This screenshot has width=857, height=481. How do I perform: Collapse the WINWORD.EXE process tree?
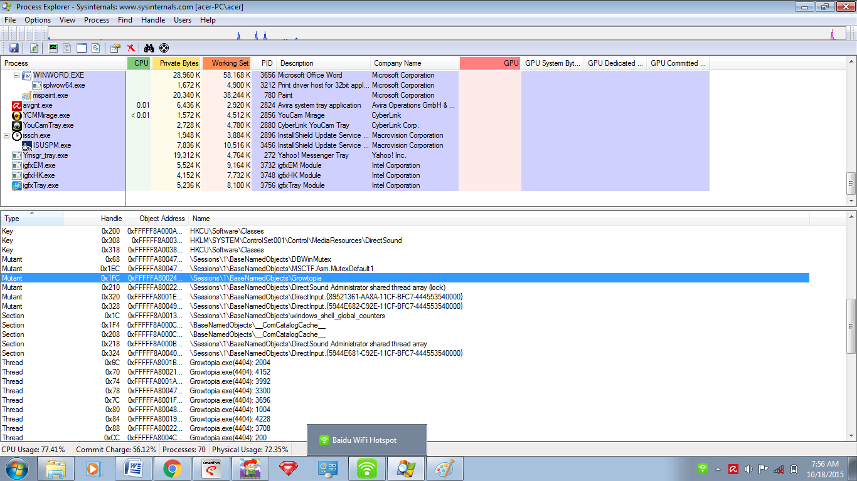17,75
